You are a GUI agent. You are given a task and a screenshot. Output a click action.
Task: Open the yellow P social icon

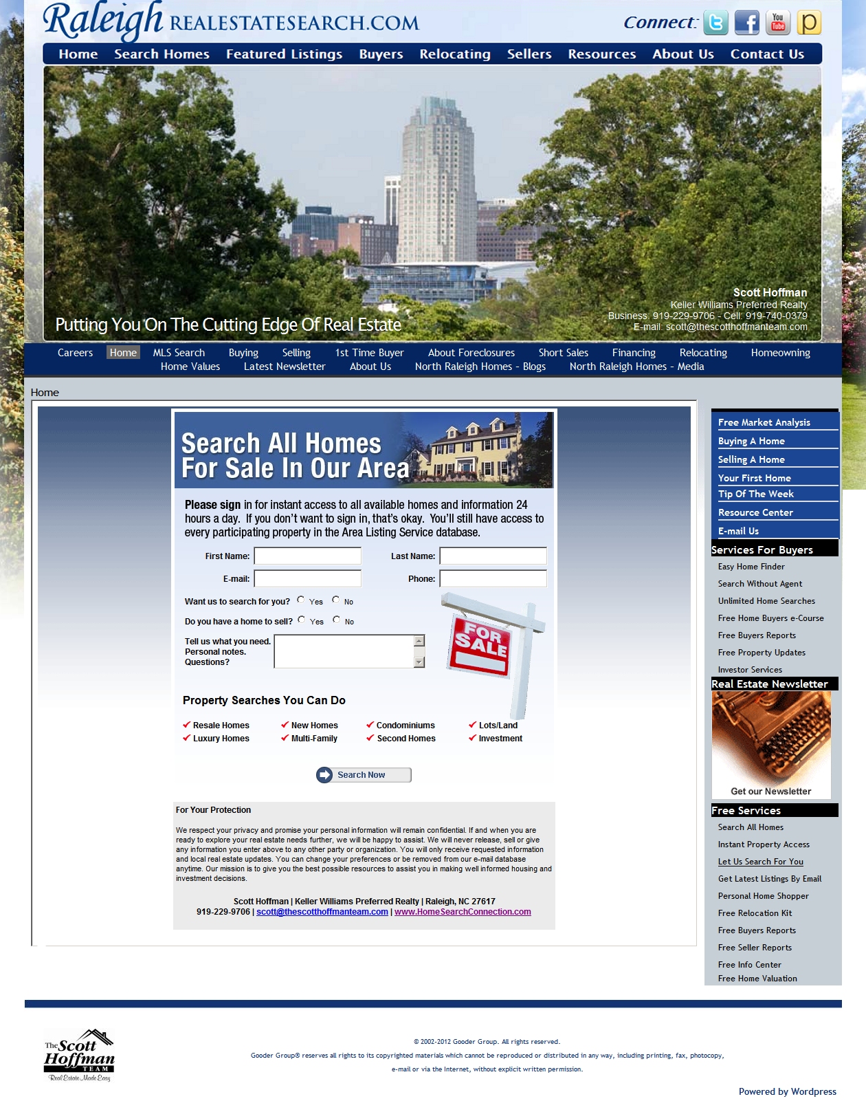[x=809, y=23]
